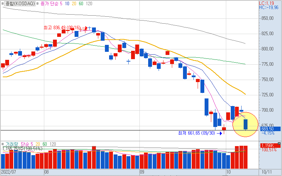
Task: Click the 1,156K volume tag
Action: pyautogui.click(x=270, y=145)
